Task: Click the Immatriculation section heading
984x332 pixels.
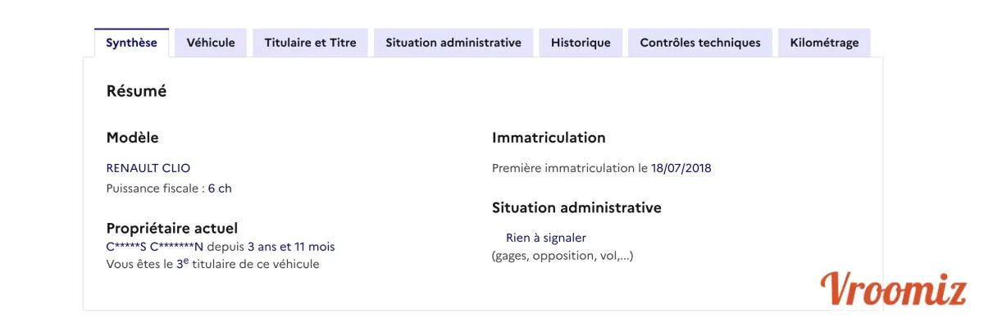Action: coord(549,138)
